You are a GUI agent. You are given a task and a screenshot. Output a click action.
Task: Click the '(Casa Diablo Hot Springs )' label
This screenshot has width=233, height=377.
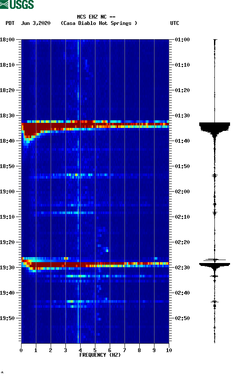99,23
